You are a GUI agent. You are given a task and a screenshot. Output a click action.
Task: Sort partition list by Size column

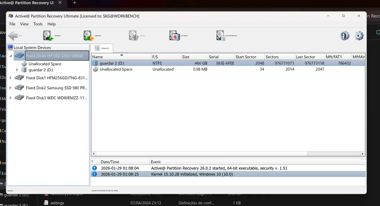194,57
